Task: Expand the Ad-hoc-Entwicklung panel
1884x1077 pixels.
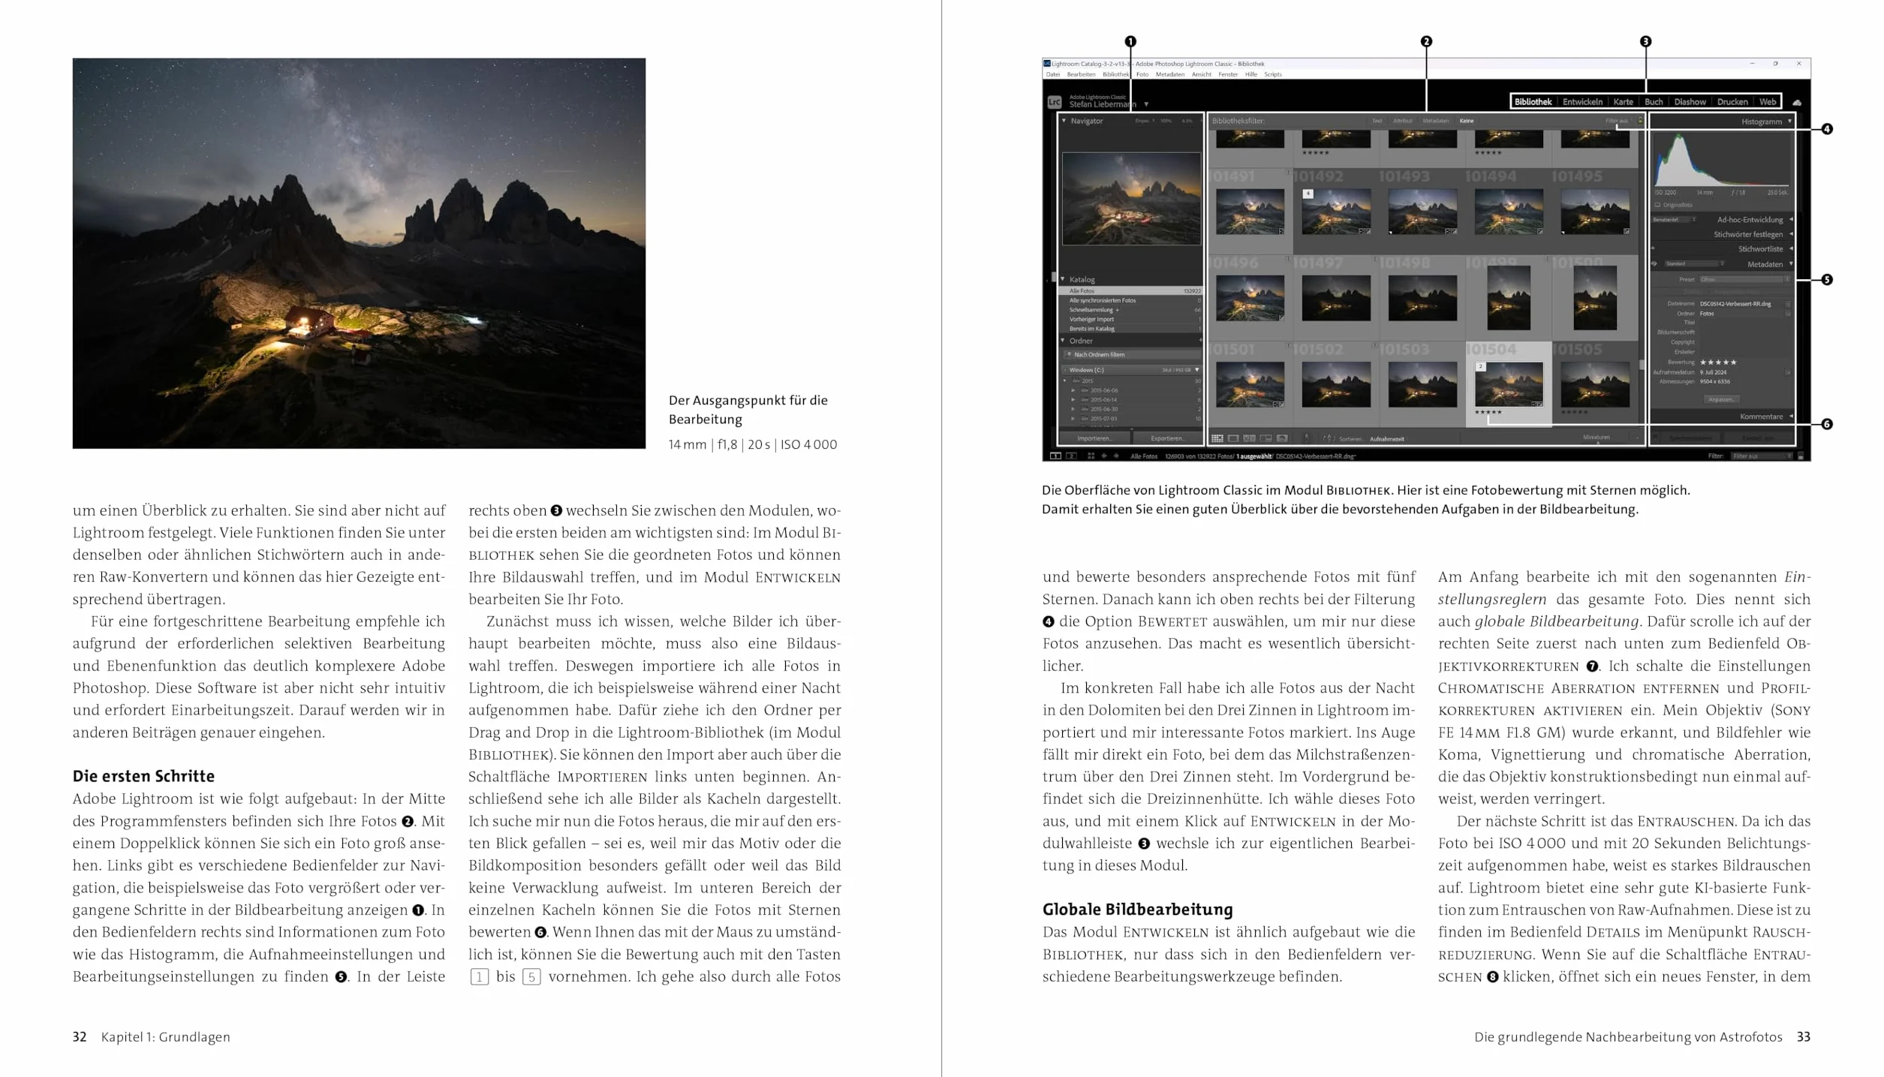Action: click(x=1791, y=219)
